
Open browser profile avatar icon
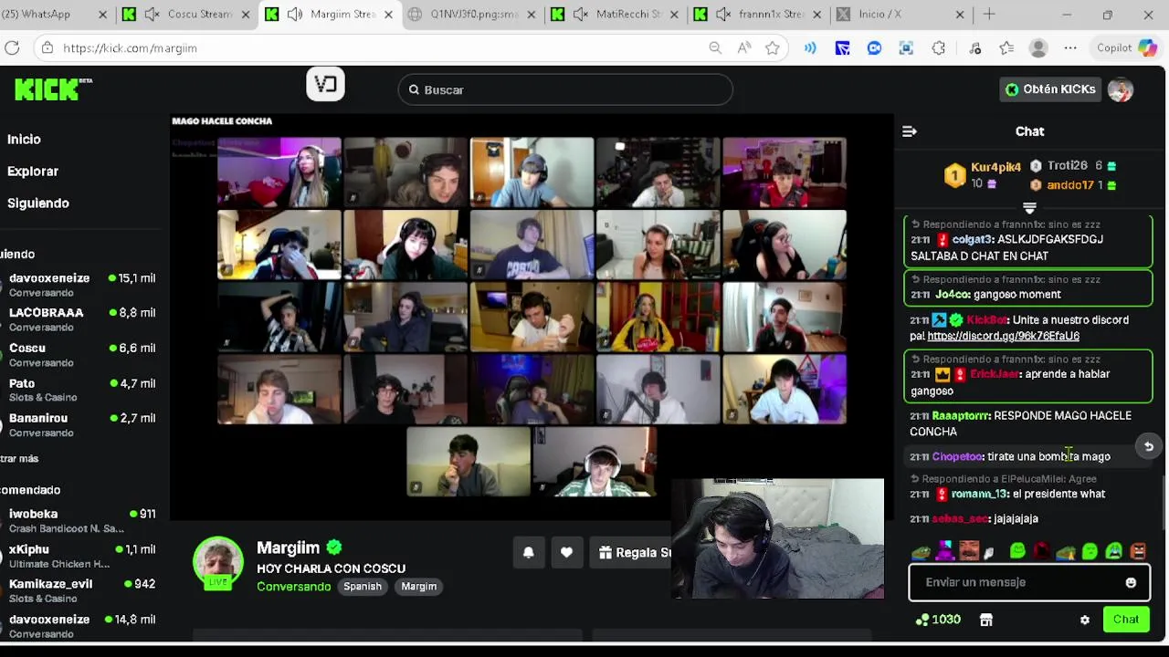[x=1038, y=48]
